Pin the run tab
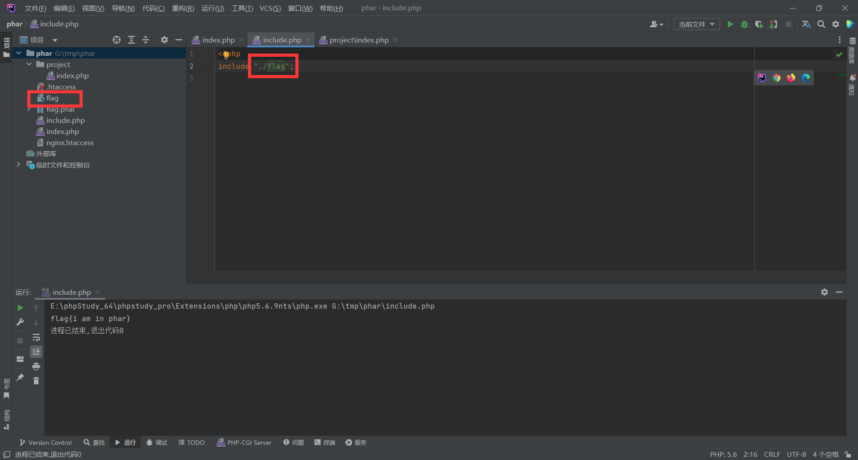This screenshot has height=460, width=858. point(20,377)
